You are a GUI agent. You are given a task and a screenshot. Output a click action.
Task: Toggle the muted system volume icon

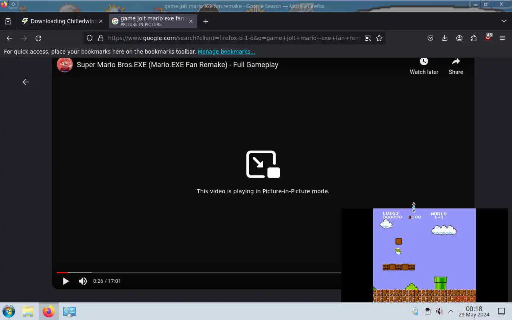click(439, 311)
